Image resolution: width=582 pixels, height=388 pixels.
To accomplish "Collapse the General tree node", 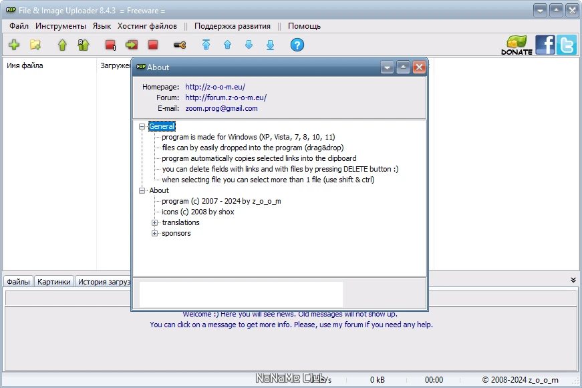I will [x=142, y=126].
